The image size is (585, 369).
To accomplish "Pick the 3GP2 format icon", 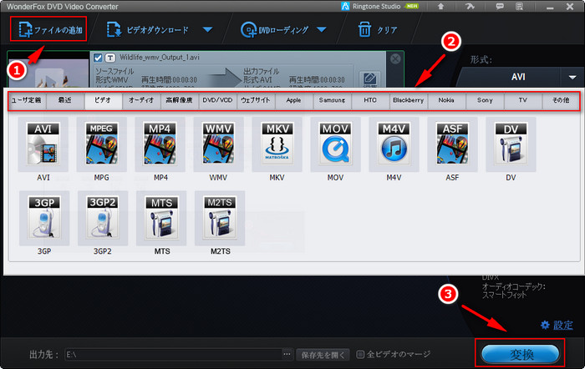I will 103,219.
